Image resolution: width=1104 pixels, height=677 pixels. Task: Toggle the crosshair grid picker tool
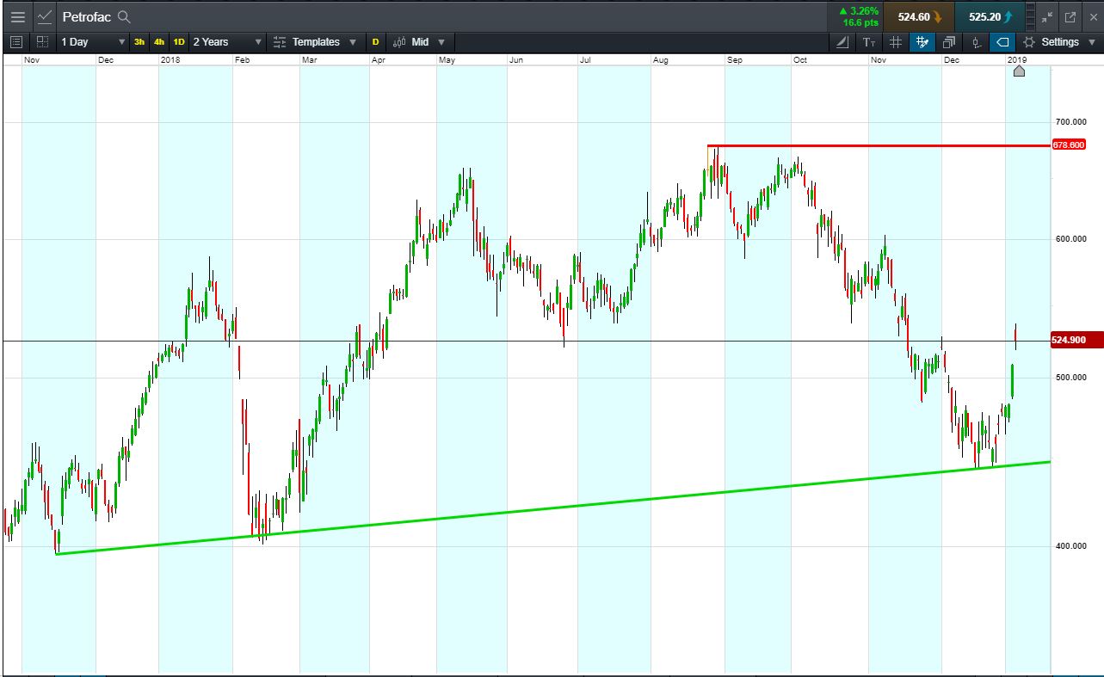922,42
